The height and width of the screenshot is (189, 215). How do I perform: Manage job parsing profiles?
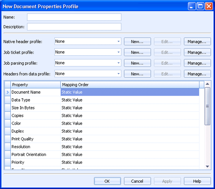tap(197, 63)
